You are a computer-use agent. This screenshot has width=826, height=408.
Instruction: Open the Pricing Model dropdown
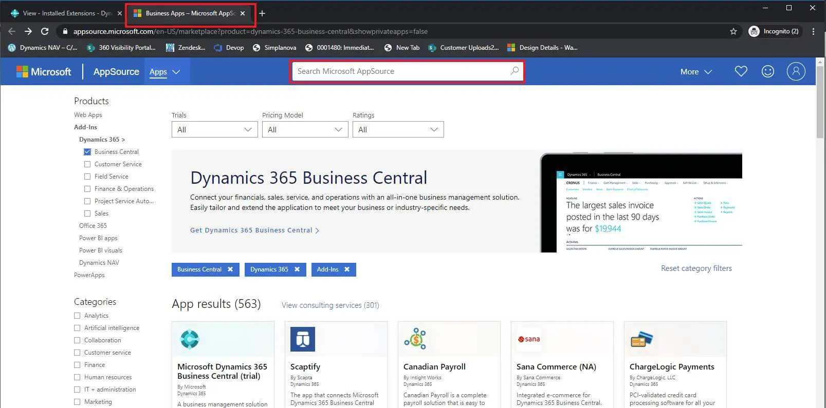(x=305, y=129)
